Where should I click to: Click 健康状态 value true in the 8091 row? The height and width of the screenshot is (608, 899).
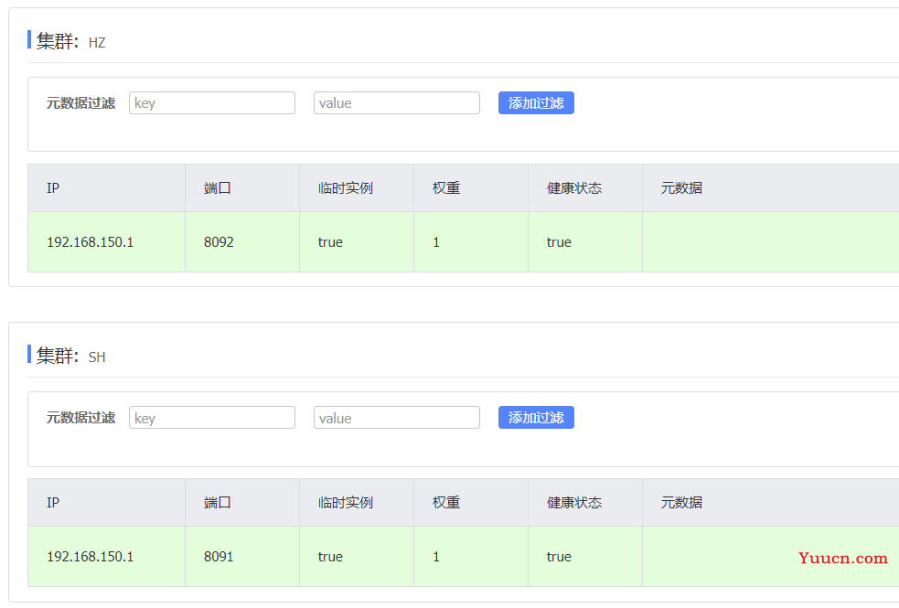(x=559, y=557)
